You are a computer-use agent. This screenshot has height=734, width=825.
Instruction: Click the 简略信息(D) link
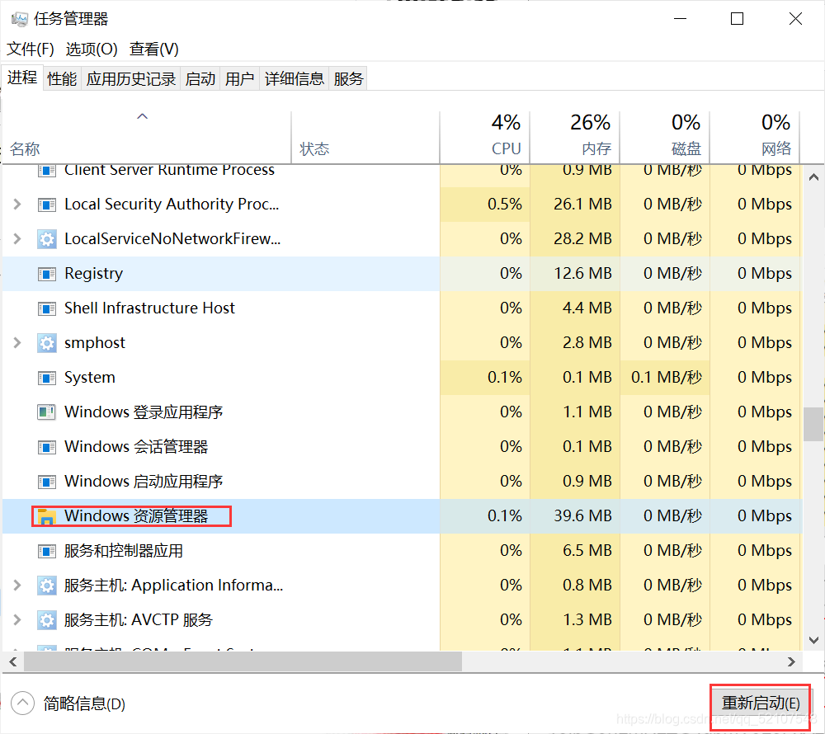point(84,703)
